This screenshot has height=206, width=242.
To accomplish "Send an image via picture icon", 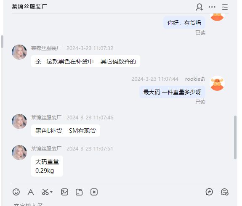I will 64,192.
